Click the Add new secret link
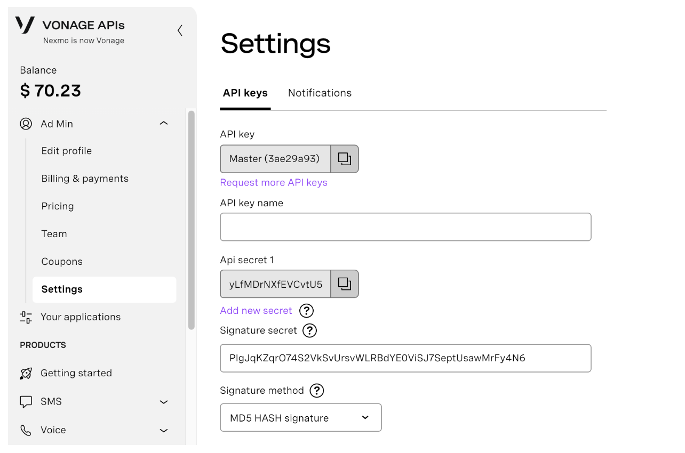 (x=256, y=311)
